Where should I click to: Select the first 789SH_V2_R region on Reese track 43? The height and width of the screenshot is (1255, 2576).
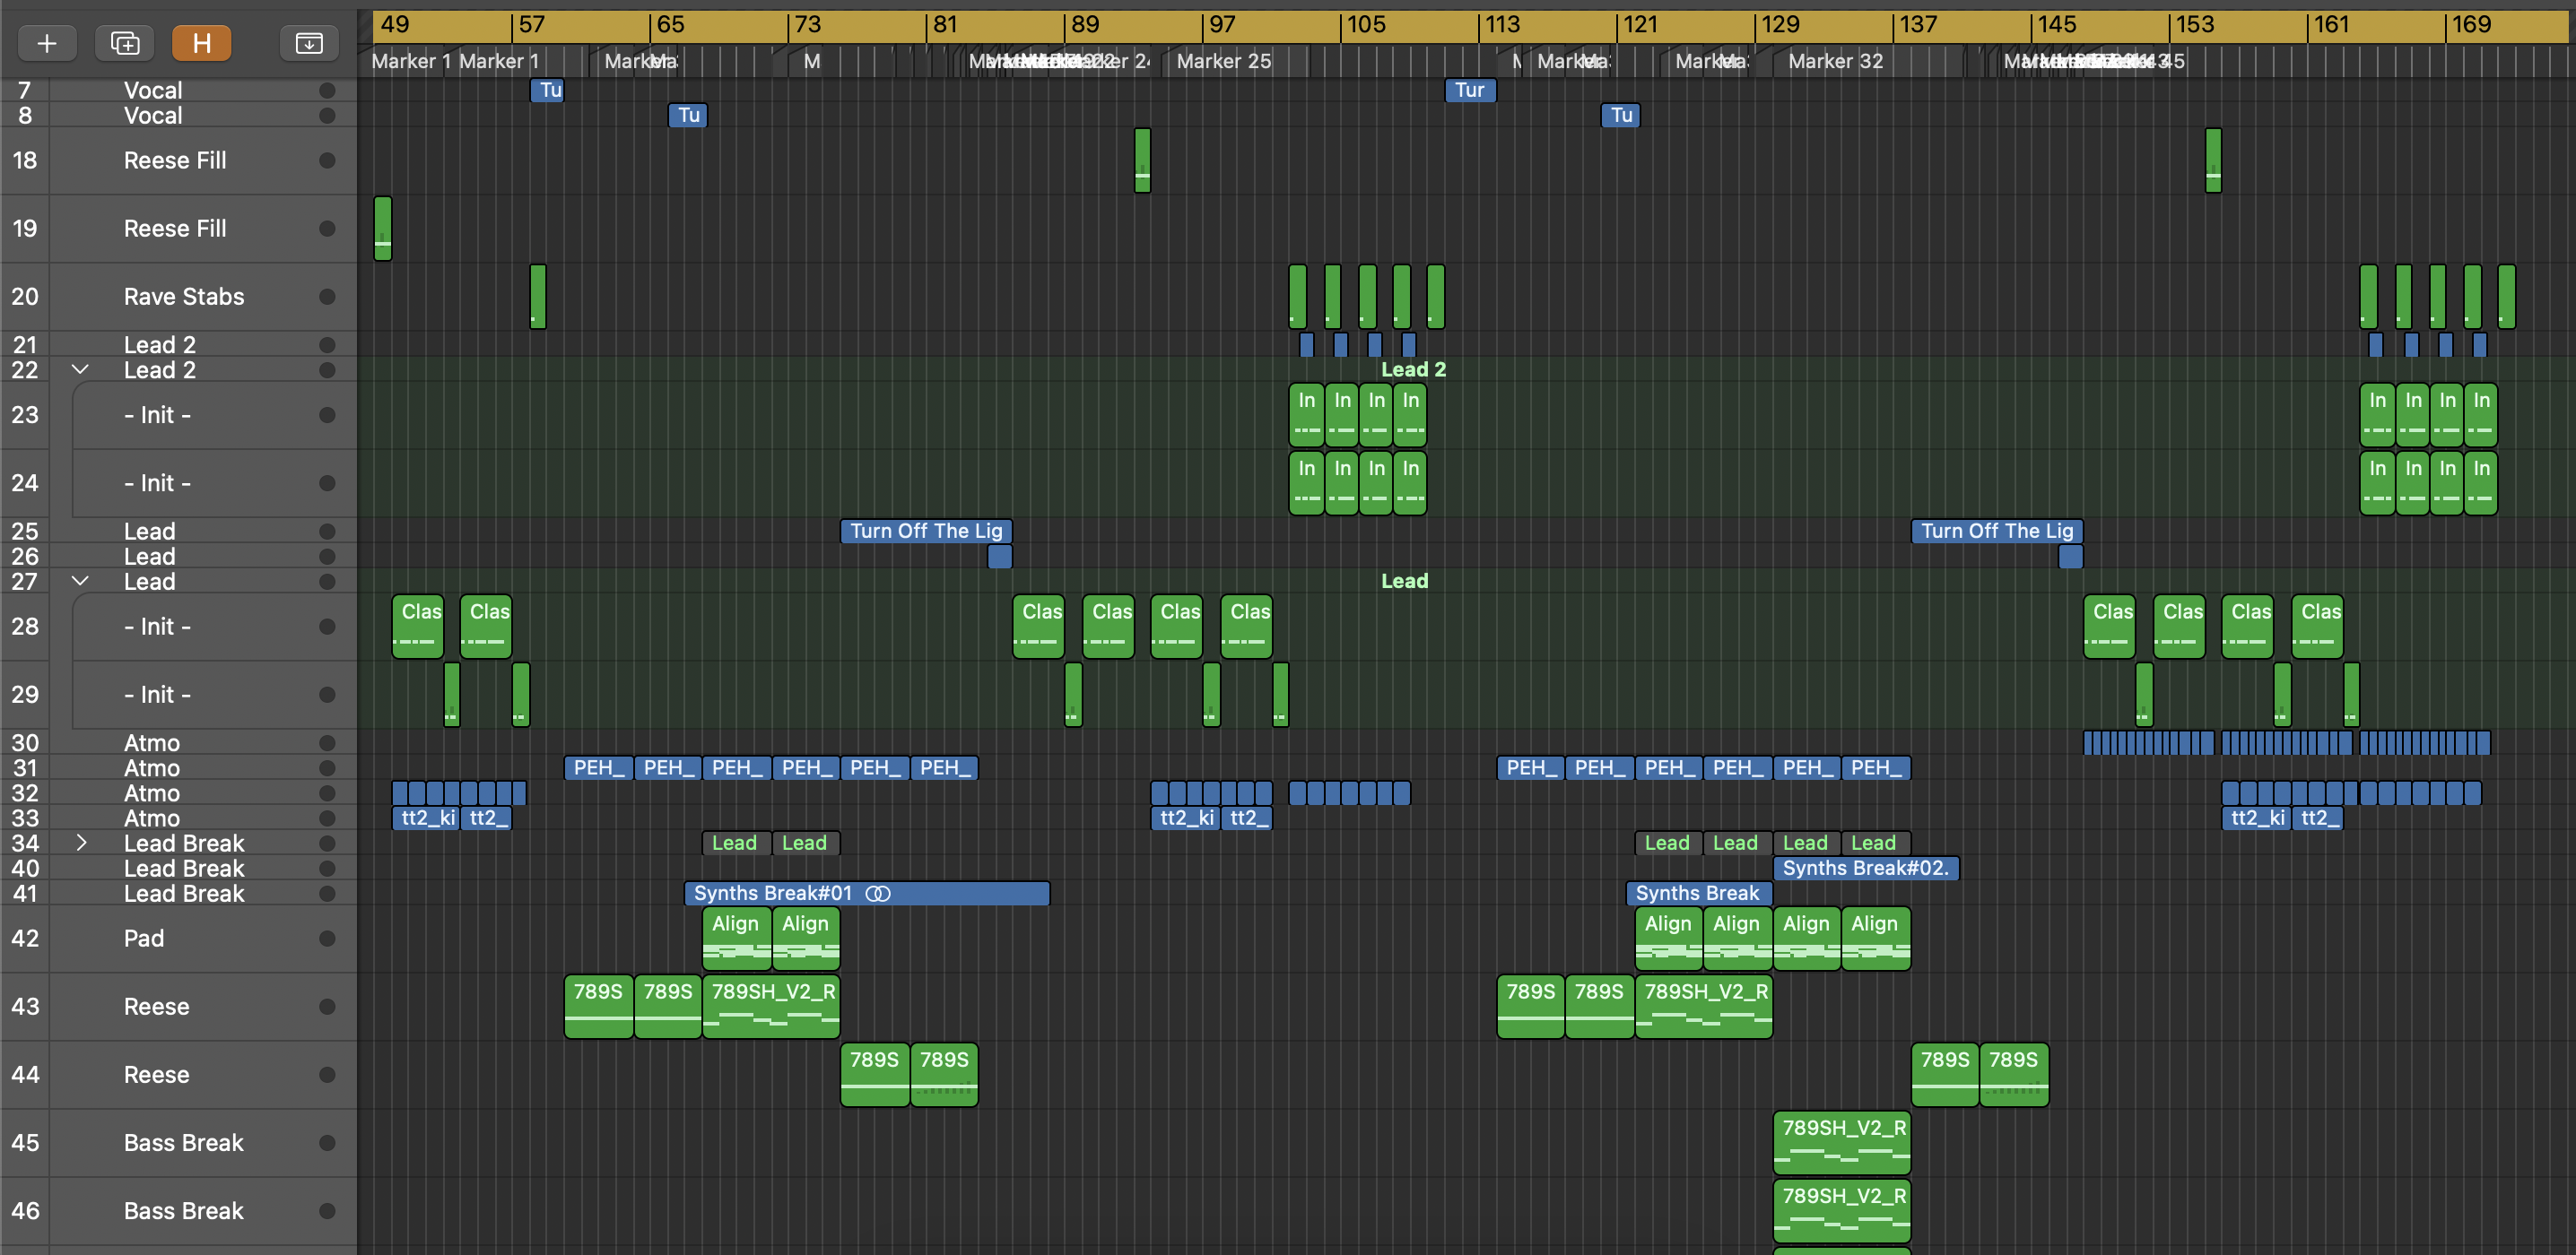pyautogui.click(x=771, y=1006)
